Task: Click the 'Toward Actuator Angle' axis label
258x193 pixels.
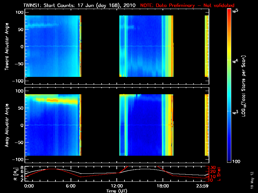Action: [x=6, y=46]
